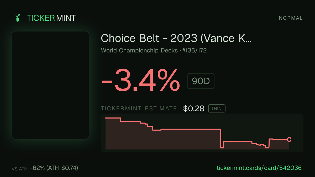Click the VS ATH label
Screen dimensions: 315x177
click(x=19, y=169)
